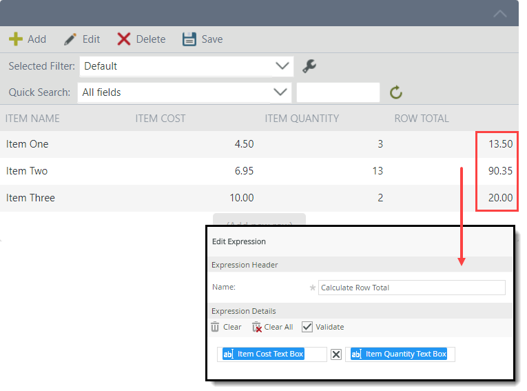Select the Item Quantity Text Box token

point(399,354)
